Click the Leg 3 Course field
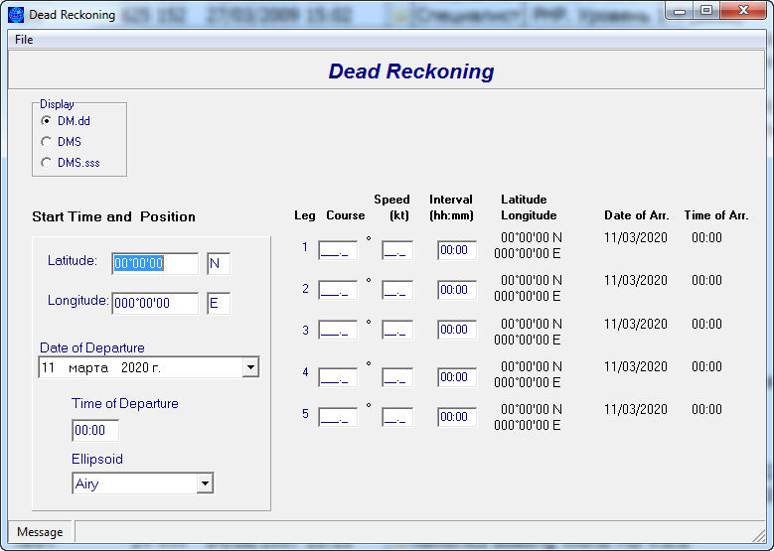The height and width of the screenshot is (551, 774). click(x=338, y=331)
